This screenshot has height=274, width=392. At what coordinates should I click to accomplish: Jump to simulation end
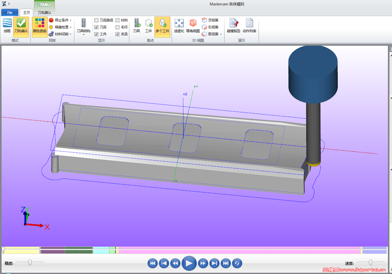coord(226,263)
